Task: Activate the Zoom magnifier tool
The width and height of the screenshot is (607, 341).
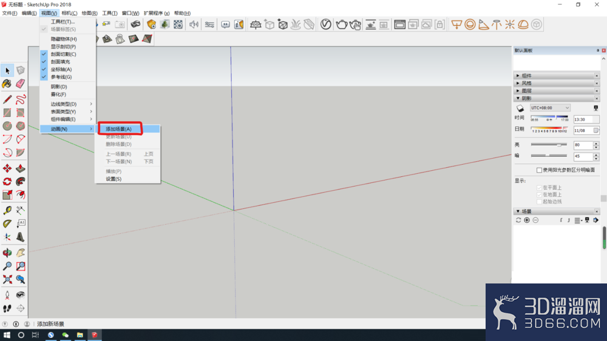Action: (7, 266)
